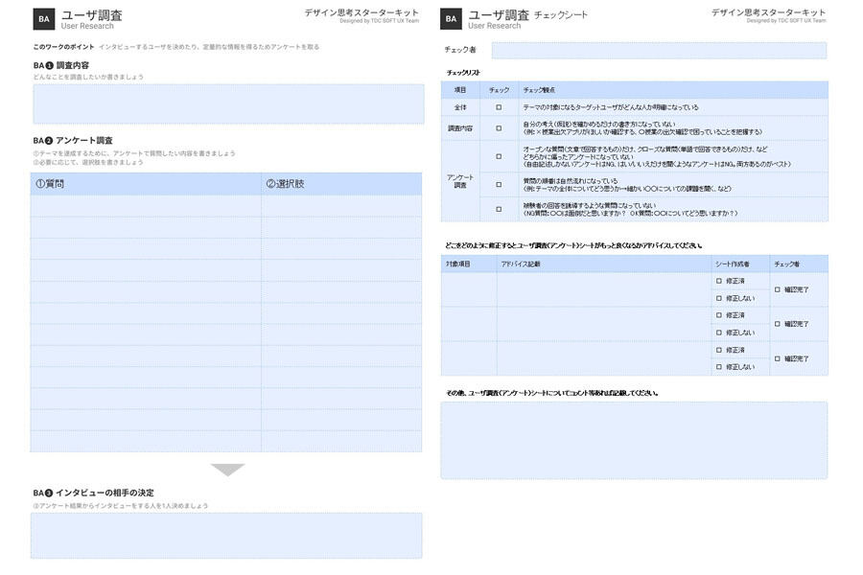Viewport: 863px width, 575px height.
Task: Click the BA badge beside left ユーザ調査 title
Action: point(43,19)
